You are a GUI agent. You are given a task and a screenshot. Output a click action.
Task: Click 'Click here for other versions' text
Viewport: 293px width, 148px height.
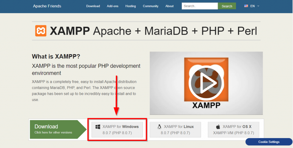pyautogui.click(x=53, y=133)
